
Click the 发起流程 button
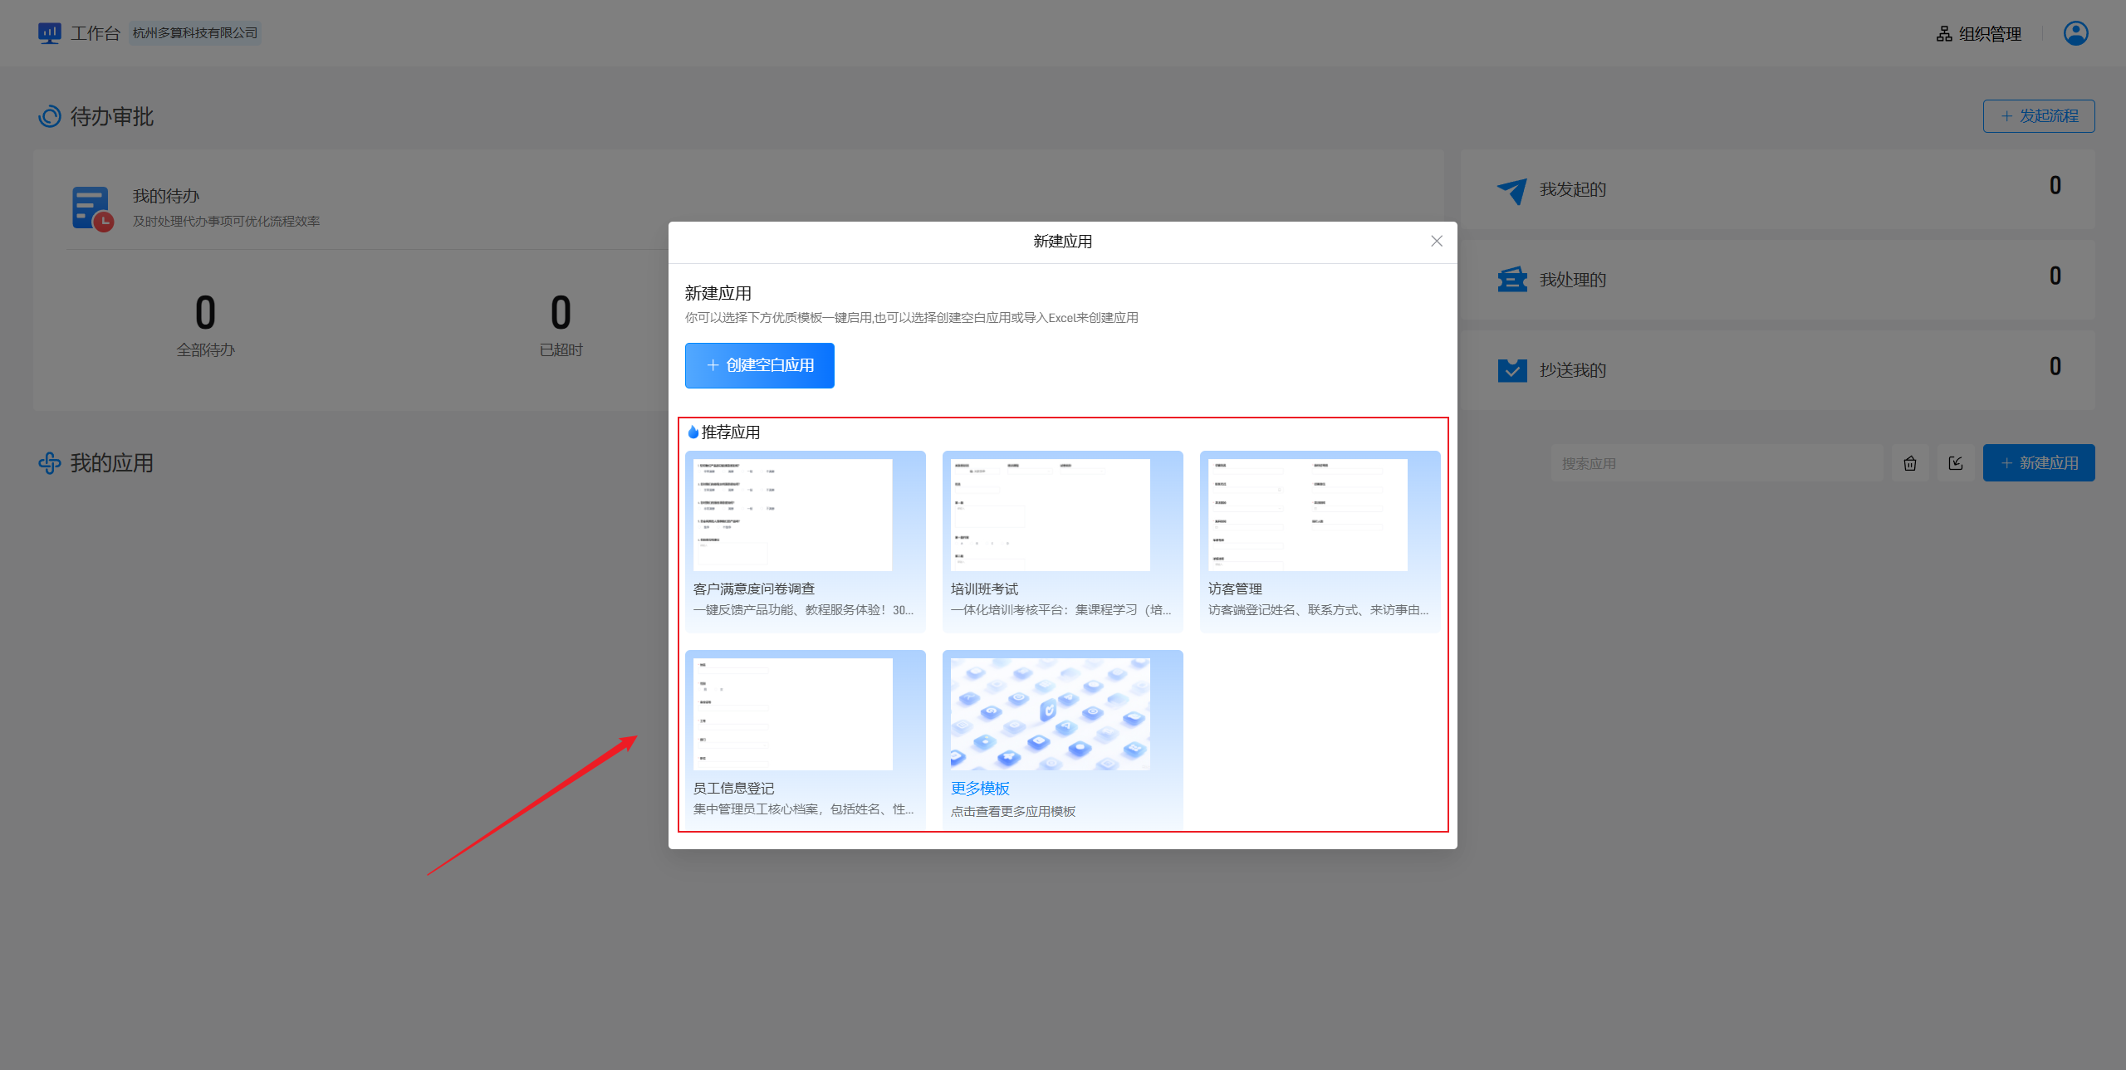[x=2038, y=116]
